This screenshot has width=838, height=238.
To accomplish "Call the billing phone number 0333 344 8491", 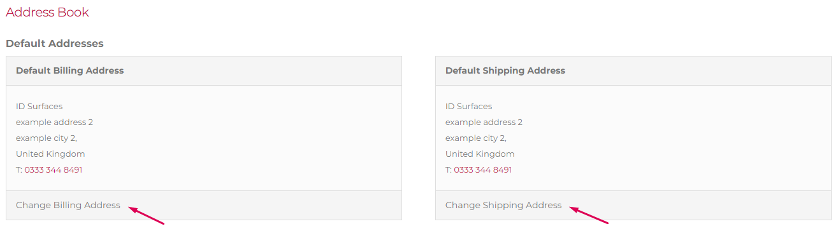I will click(x=54, y=169).
